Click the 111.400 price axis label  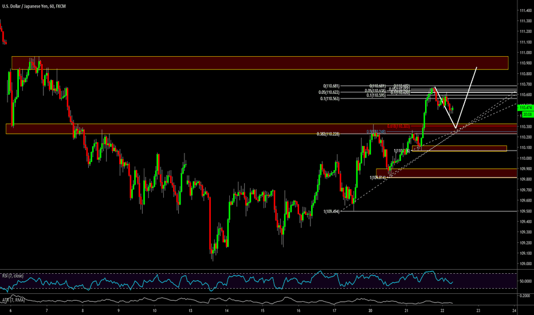tap(526, 10)
